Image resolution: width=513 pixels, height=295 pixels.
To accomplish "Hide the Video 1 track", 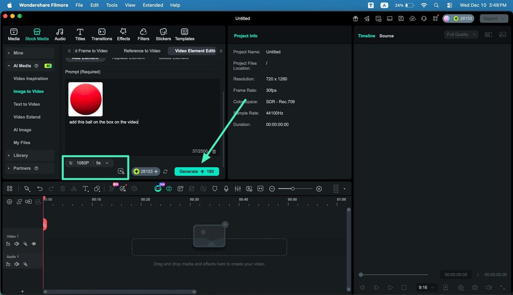I will pyautogui.click(x=34, y=244).
